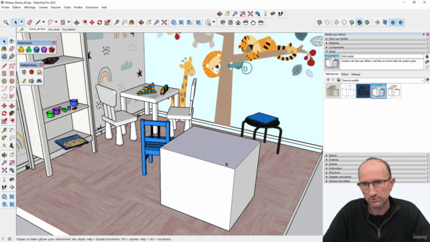Click the Paint Bucket in the horizontal top toolbar
The height and width of the screenshot is (242, 430).
132,22
